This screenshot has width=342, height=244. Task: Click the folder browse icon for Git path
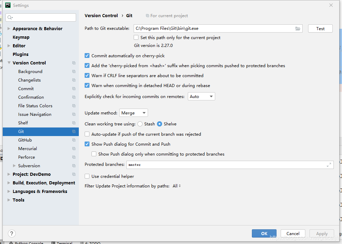298,28
